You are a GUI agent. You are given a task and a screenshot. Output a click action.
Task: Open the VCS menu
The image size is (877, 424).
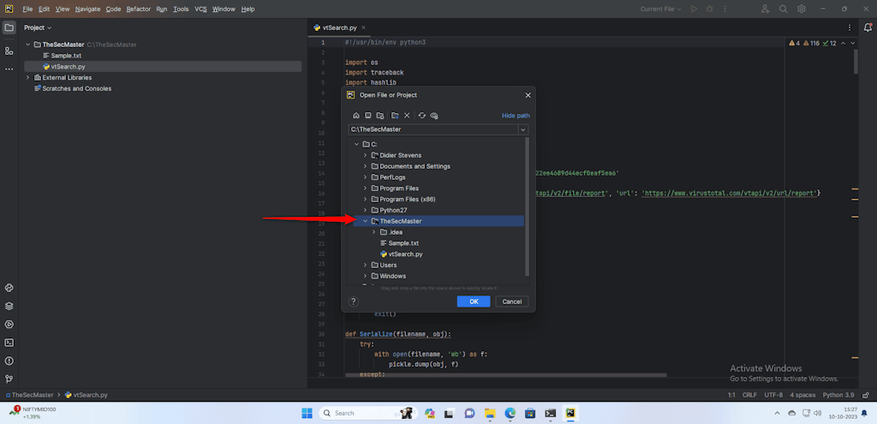200,9
